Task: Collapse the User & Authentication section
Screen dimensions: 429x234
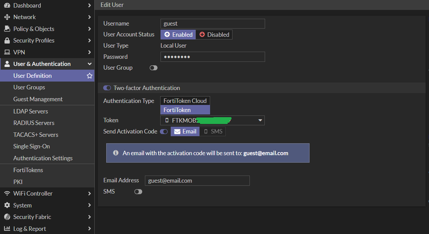Action: [x=89, y=64]
